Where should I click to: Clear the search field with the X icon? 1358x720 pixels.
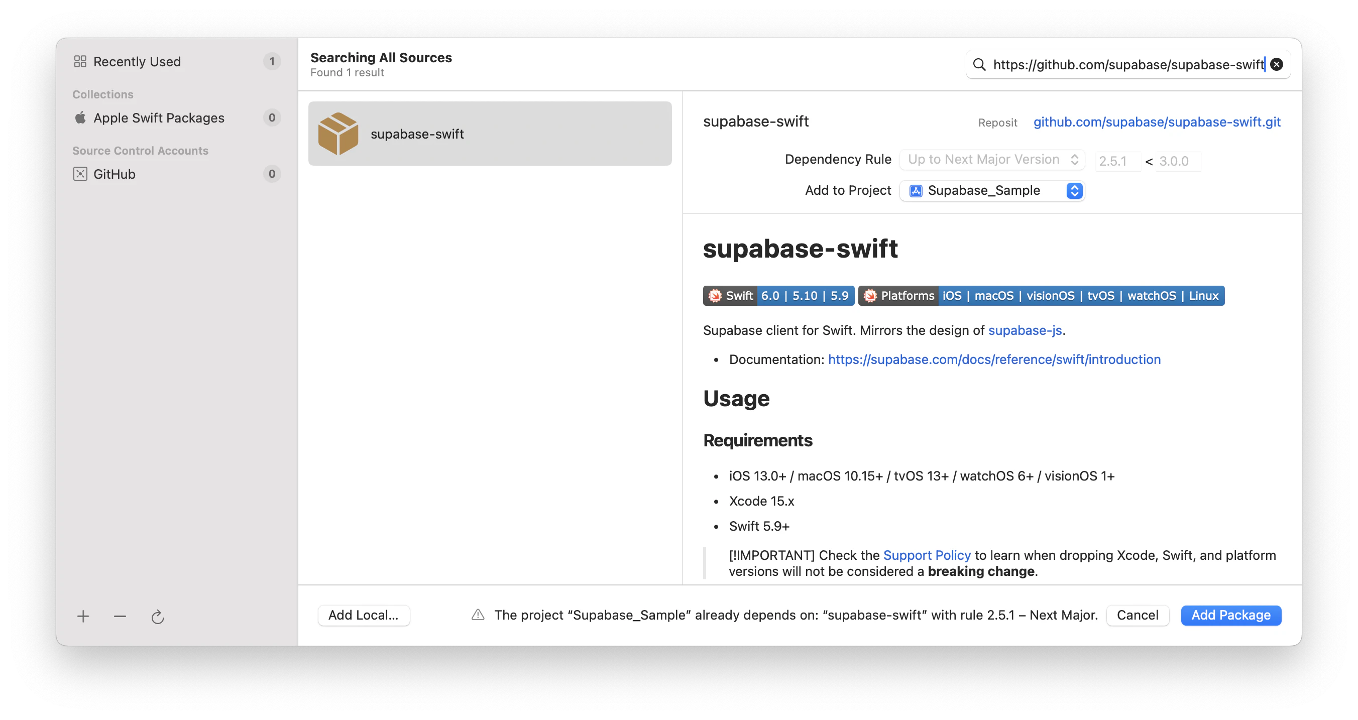1276,64
